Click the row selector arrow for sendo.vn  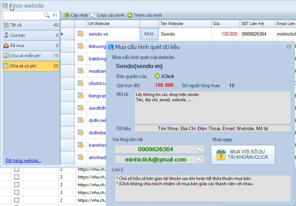[62, 34]
